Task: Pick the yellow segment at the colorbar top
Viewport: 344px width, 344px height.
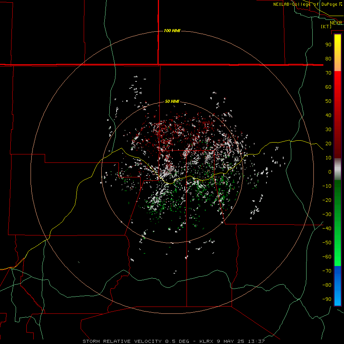Action: 338,42
